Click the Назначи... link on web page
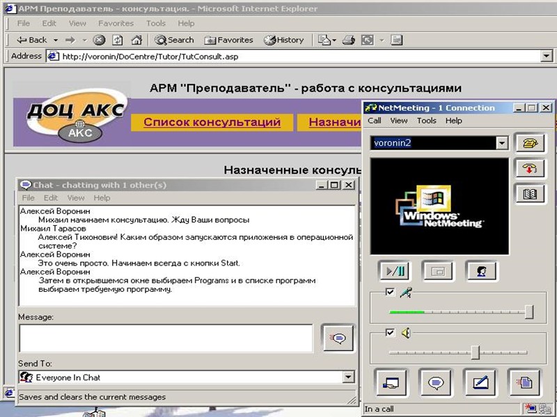 point(335,122)
